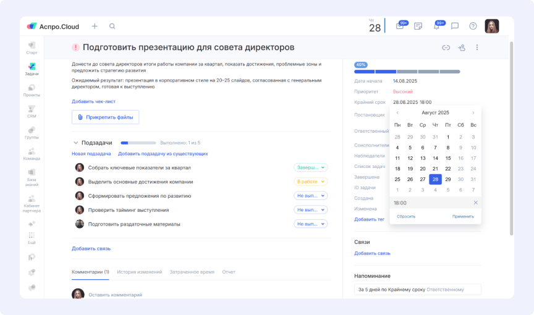This screenshot has height=315, width=534.
Task: Click the search magnifier icon in header
Action: (112, 26)
